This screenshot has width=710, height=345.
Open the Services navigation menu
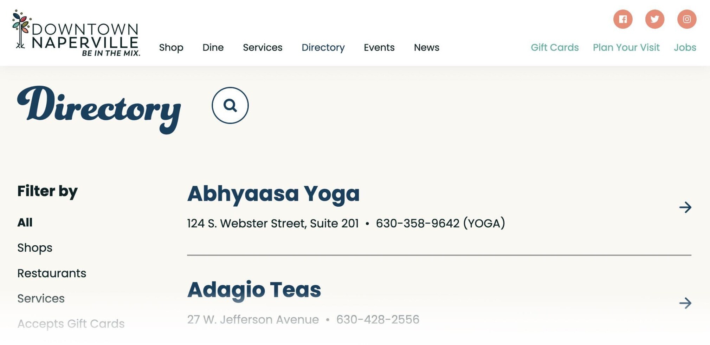(x=263, y=47)
